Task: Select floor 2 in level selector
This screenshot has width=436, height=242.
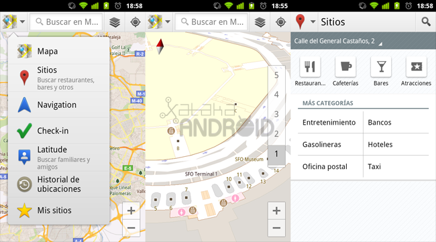Action: click(276, 134)
